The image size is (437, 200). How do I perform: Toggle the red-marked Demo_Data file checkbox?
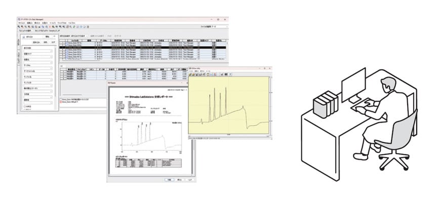(x=61, y=102)
